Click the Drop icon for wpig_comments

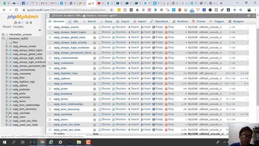pos(166,63)
